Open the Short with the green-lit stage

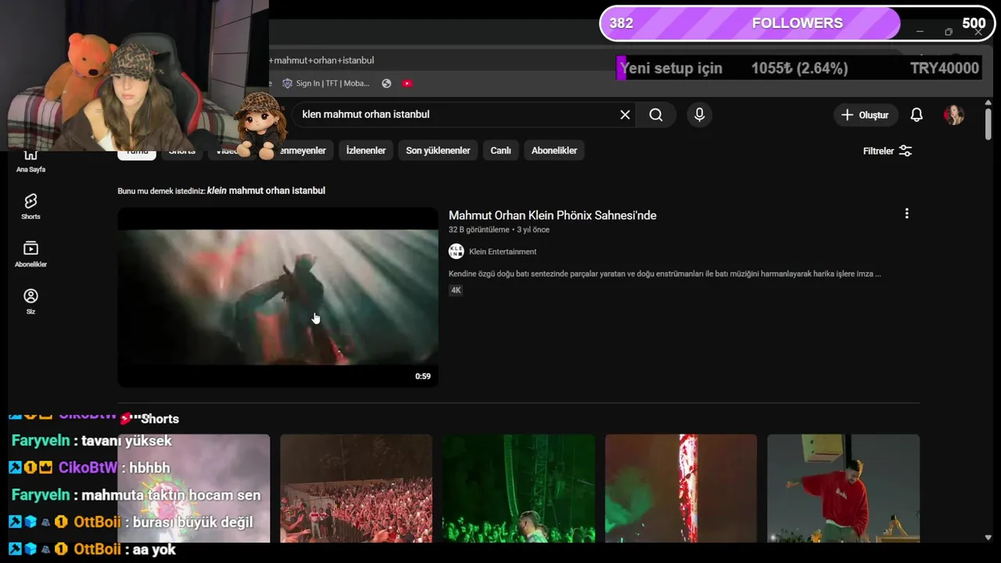(518, 488)
